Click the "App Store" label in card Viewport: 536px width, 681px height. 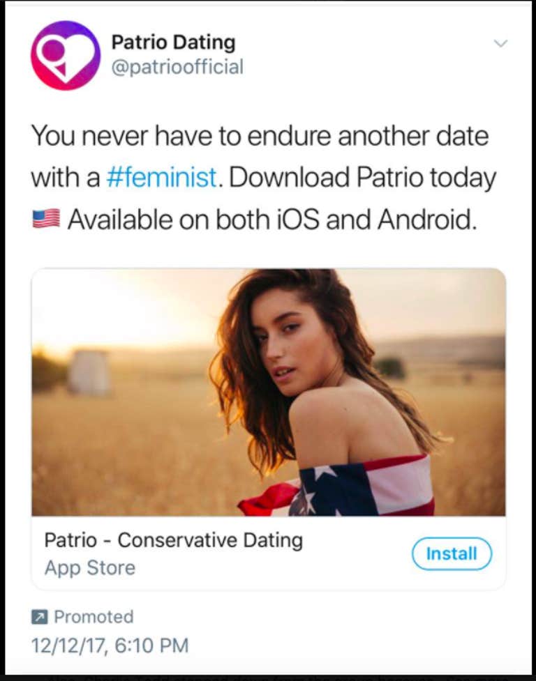point(89,568)
